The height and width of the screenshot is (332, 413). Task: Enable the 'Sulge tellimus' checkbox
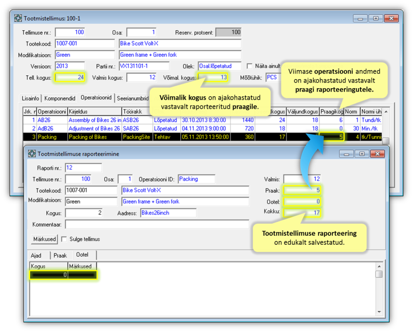(x=64, y=239)
